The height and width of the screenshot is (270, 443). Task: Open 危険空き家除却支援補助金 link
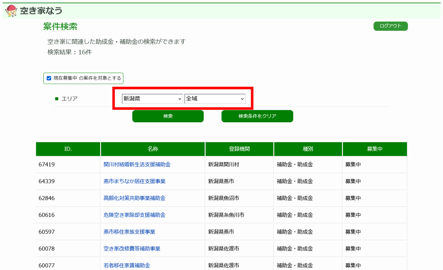[x=134, y=215]
